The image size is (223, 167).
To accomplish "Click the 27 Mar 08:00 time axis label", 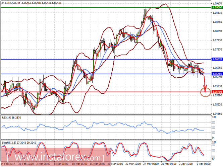I will point(151,164).
